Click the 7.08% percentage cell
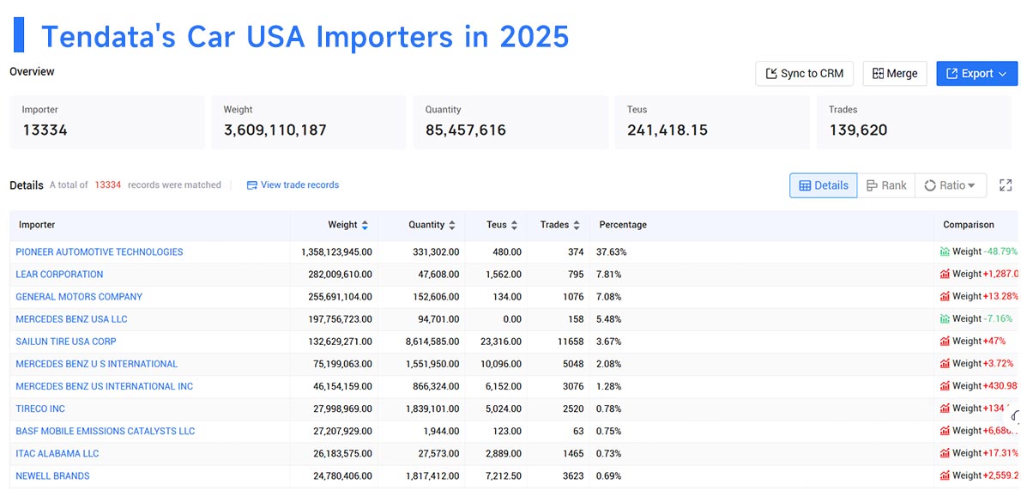1021x490 pixels. [608, 296]
